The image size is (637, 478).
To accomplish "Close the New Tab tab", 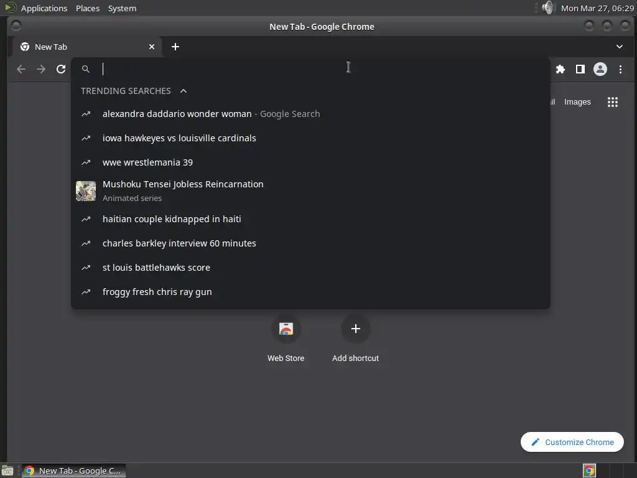I will coord(152,47).
